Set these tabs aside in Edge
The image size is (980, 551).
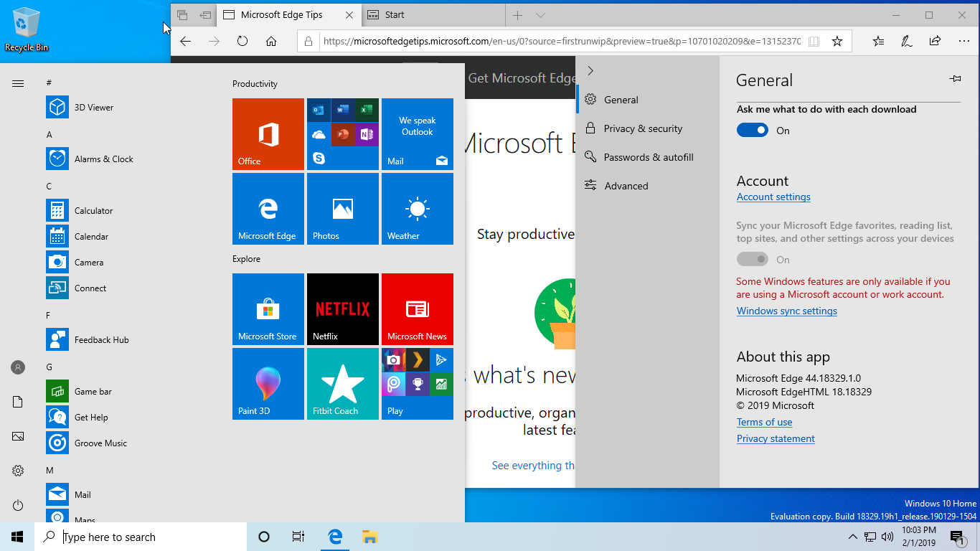pos(206,14)
